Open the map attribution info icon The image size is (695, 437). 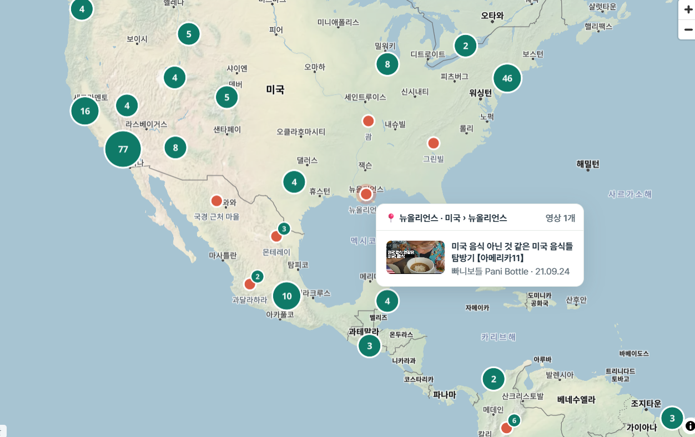[x=690, y=426]
